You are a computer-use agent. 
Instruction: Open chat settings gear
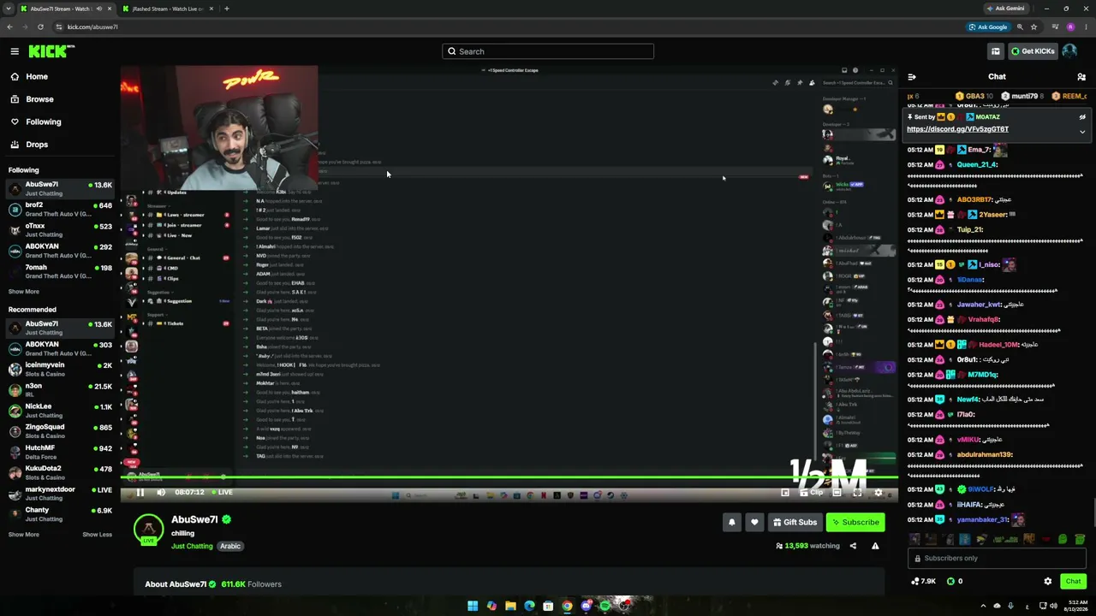point(1047,581)
